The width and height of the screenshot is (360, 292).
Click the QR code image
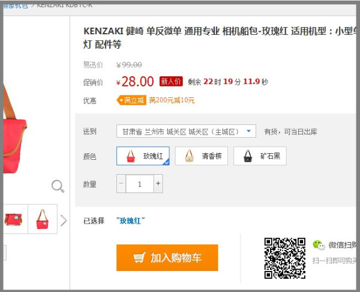tap(284, 258)
